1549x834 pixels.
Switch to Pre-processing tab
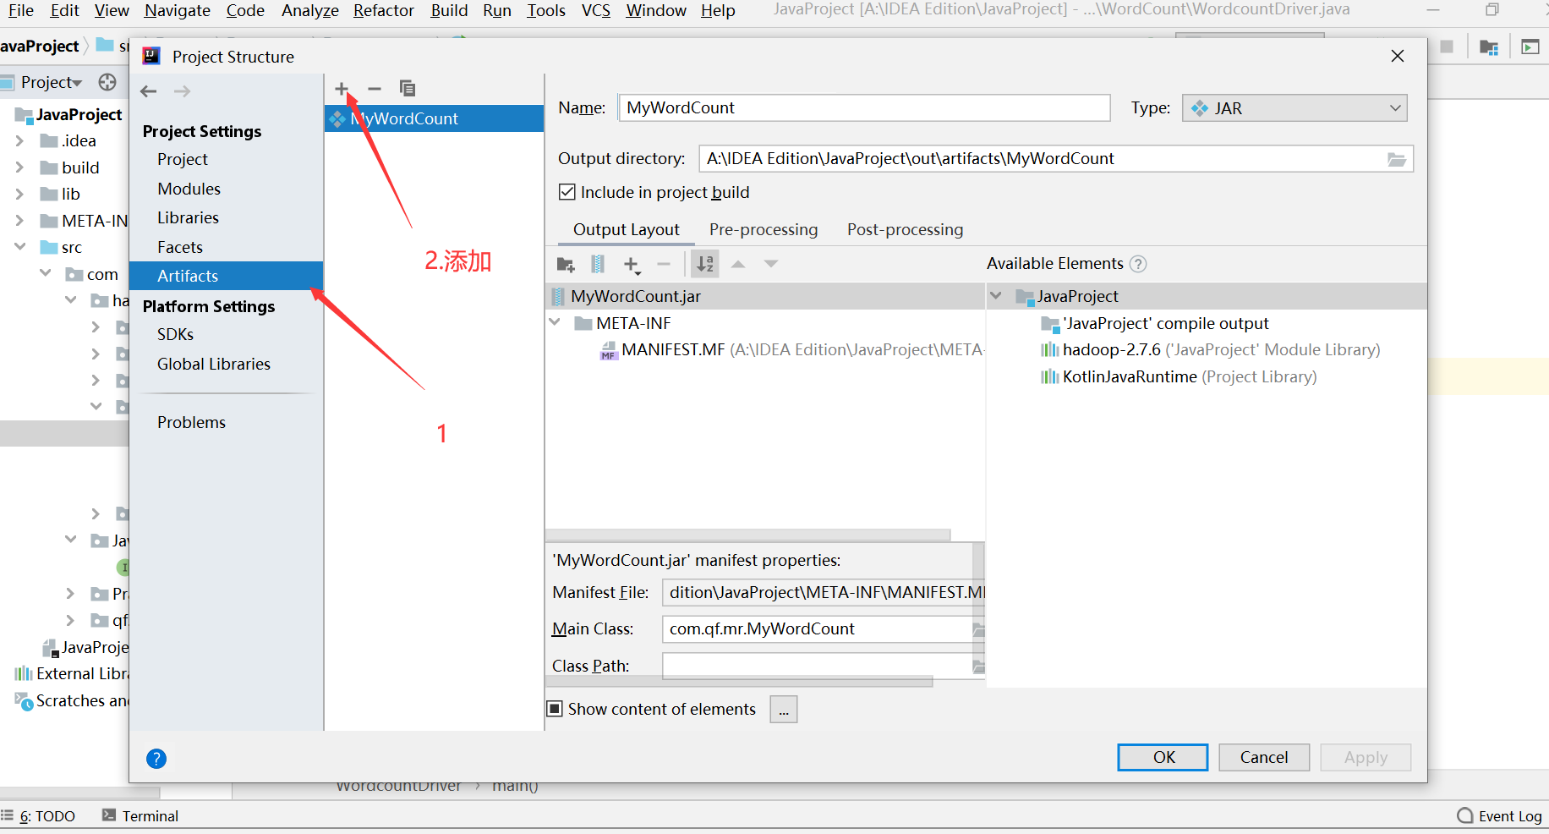click(x=764, y=230)
